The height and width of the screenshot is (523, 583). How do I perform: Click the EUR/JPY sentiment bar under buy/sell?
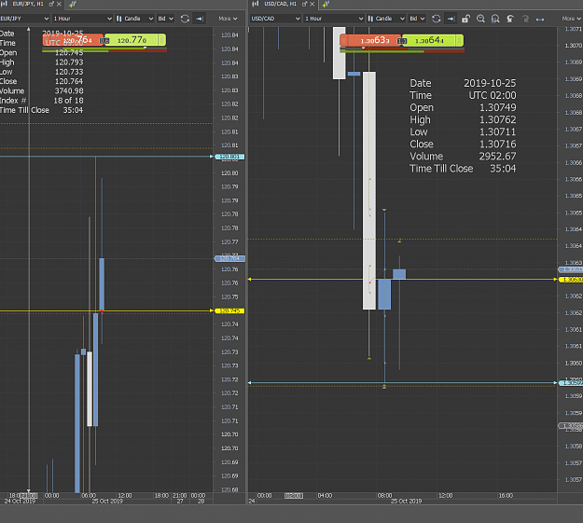(x=104, y=51)
